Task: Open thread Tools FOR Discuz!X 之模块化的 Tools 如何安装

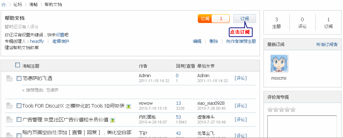Action: (x=73, y=106)
